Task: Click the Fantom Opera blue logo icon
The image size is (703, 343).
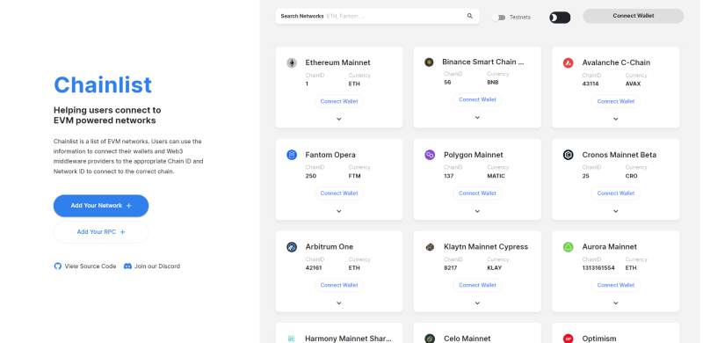Action: pos(292,155)
